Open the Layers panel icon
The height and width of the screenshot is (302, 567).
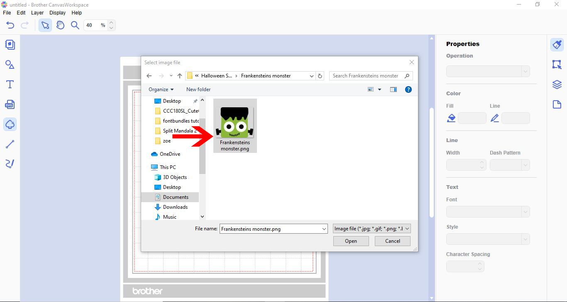pos(557,85)
